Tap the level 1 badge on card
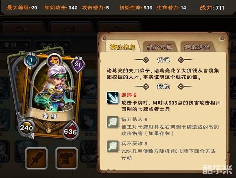 (x=31, y=60)
